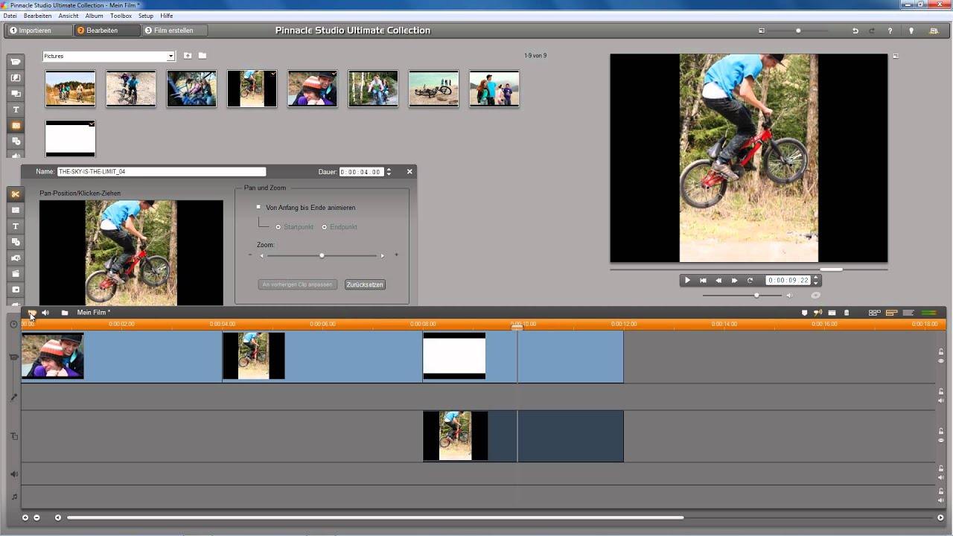Open the toolbox icon above the timeline
953x536 pixels.
coord(32,313)
